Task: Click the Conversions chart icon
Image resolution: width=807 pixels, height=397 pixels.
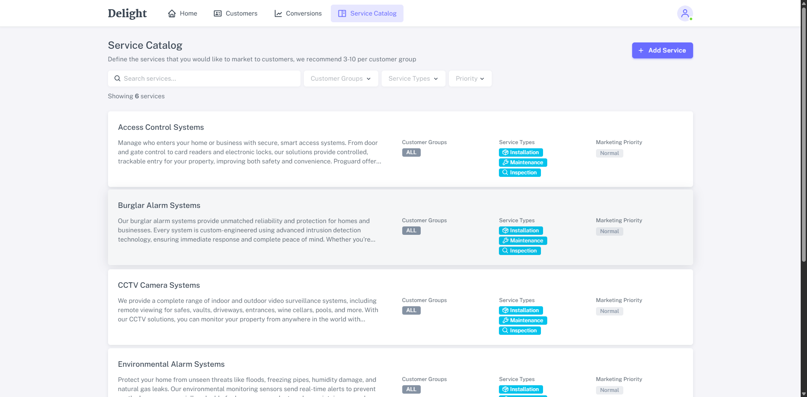Action: [278, 13]
